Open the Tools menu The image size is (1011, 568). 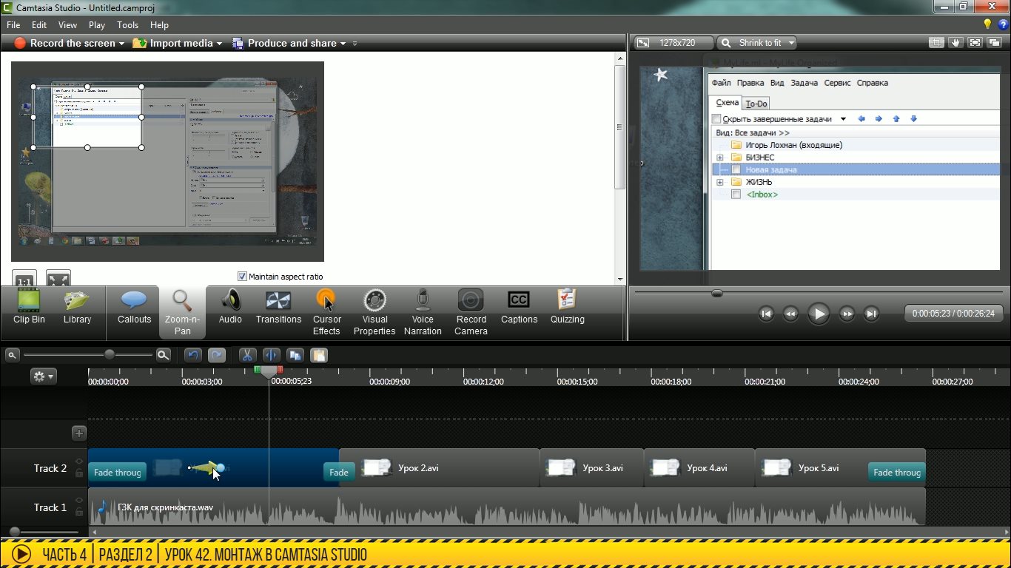coord(127,24)
